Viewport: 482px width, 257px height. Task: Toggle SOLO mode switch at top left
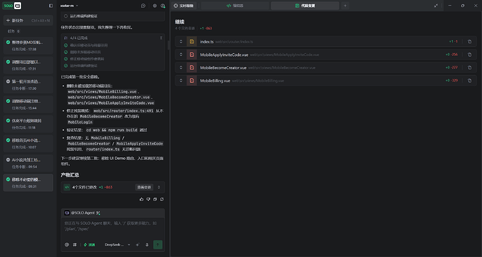pyautogui.click(x=13, y=6)
